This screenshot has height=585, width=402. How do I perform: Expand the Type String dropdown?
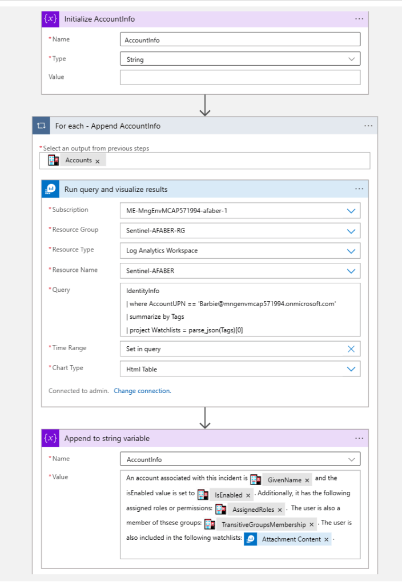click(351, 59)
